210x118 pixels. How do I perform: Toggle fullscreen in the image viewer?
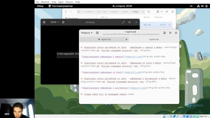pos(123,22)
